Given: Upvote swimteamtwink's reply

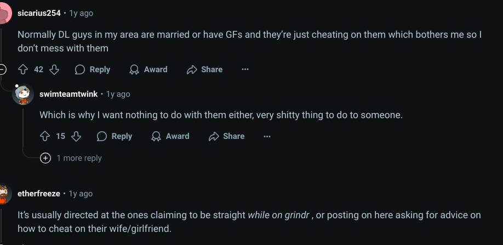Looking at the screenshot, I should [45, 136].
